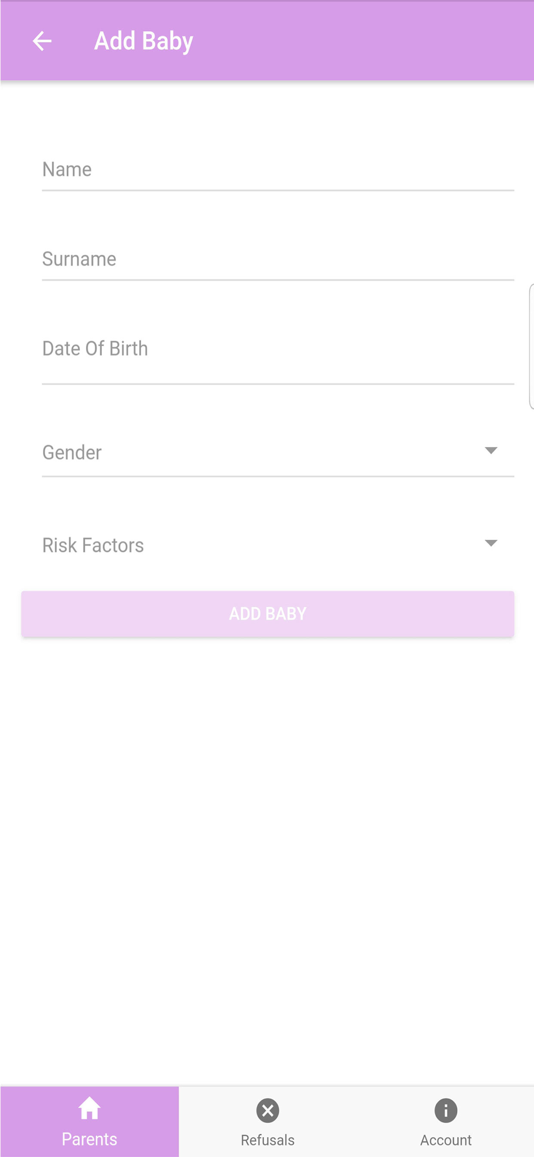534x1157 pixels.
Task: Tap the Refusals cross-circle icon
Action: click(268, 1111)
